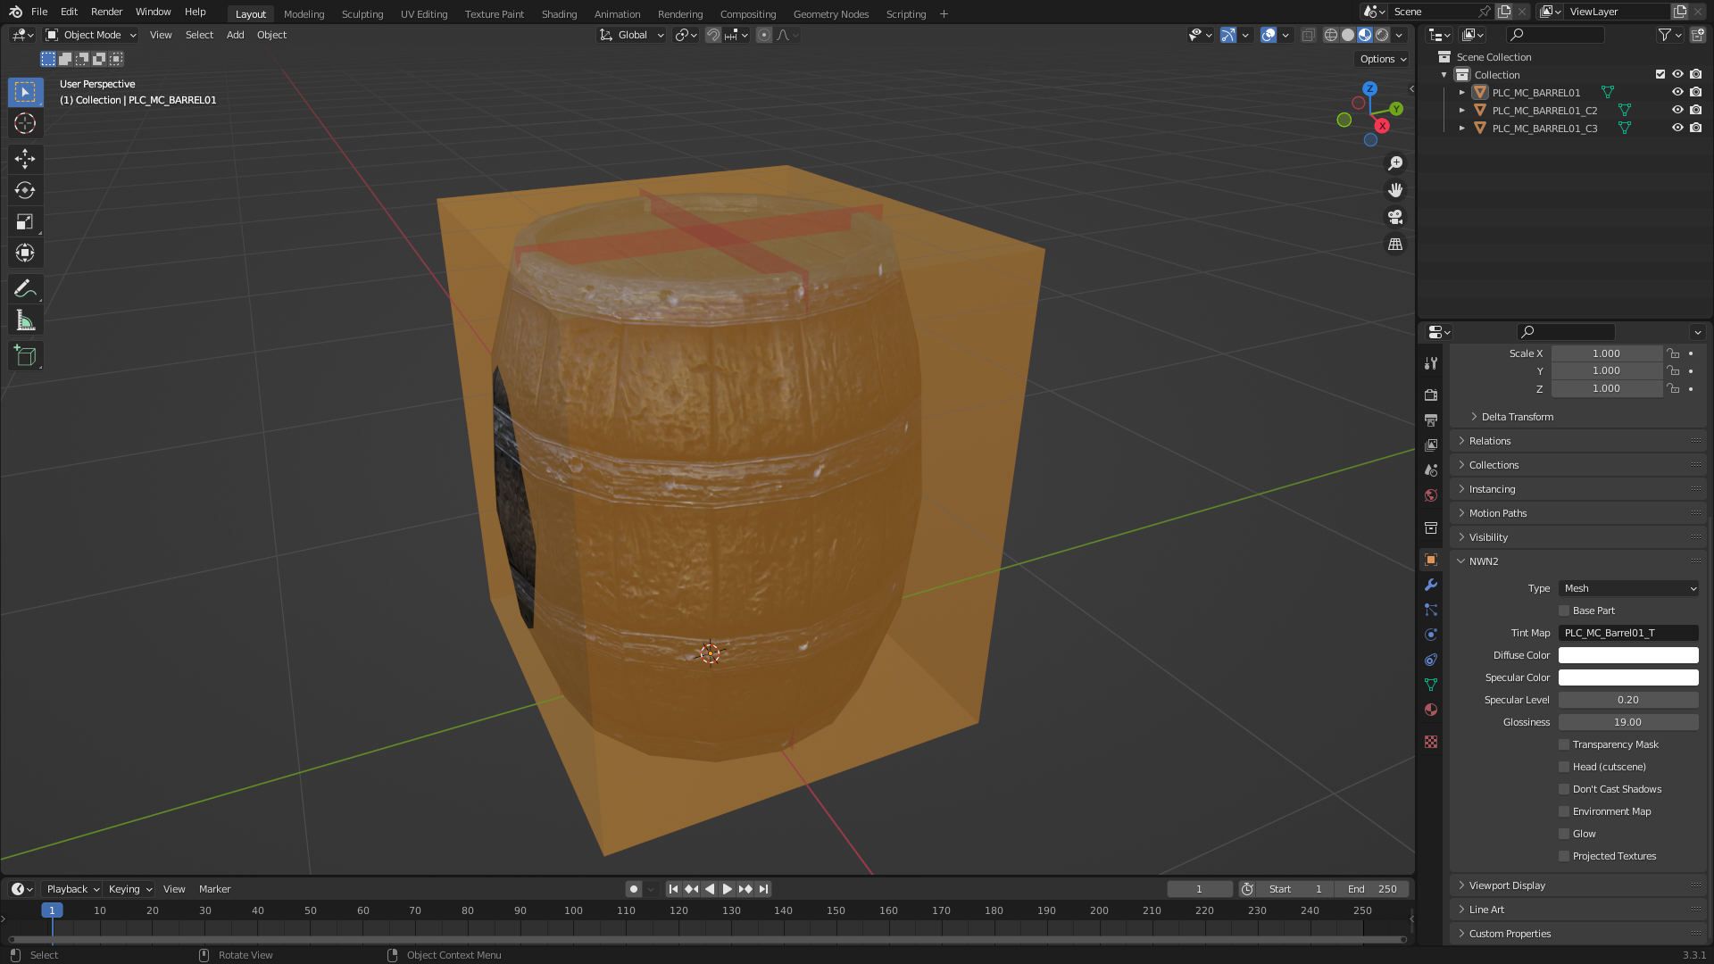Open the Material properties tab
The width and height of the screenshot is (1714, 964).
point(1431,710)
